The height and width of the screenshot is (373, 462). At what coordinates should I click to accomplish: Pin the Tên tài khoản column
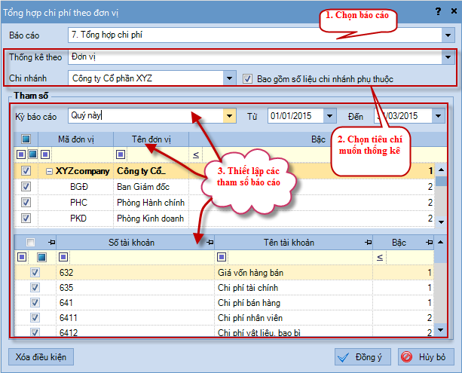[x=369, y=243]
